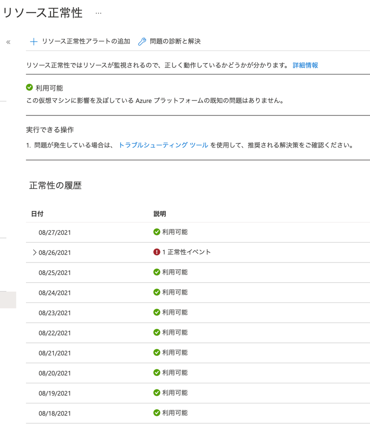This screenshot has height=426, width=370.
Task: Select the 08/27/2021 date cell
Action: pos(55,233)
